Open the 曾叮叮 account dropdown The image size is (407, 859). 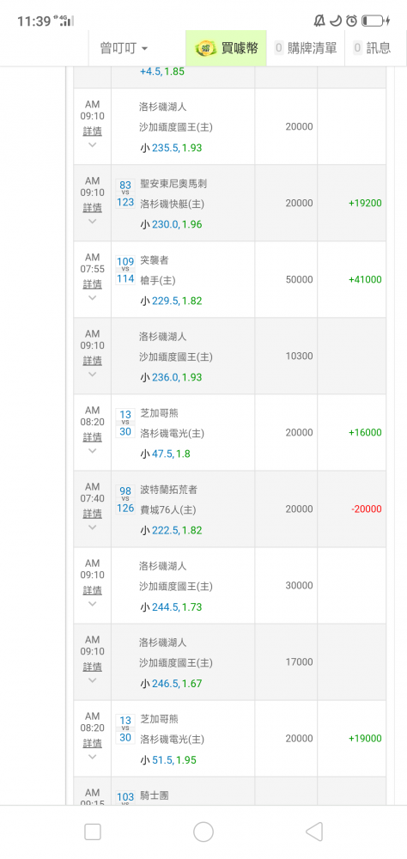point(124,48)
